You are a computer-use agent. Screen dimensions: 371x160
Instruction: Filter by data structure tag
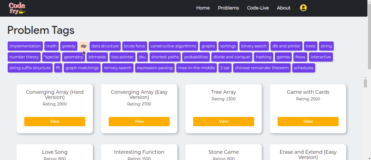[x=105, y=46]
